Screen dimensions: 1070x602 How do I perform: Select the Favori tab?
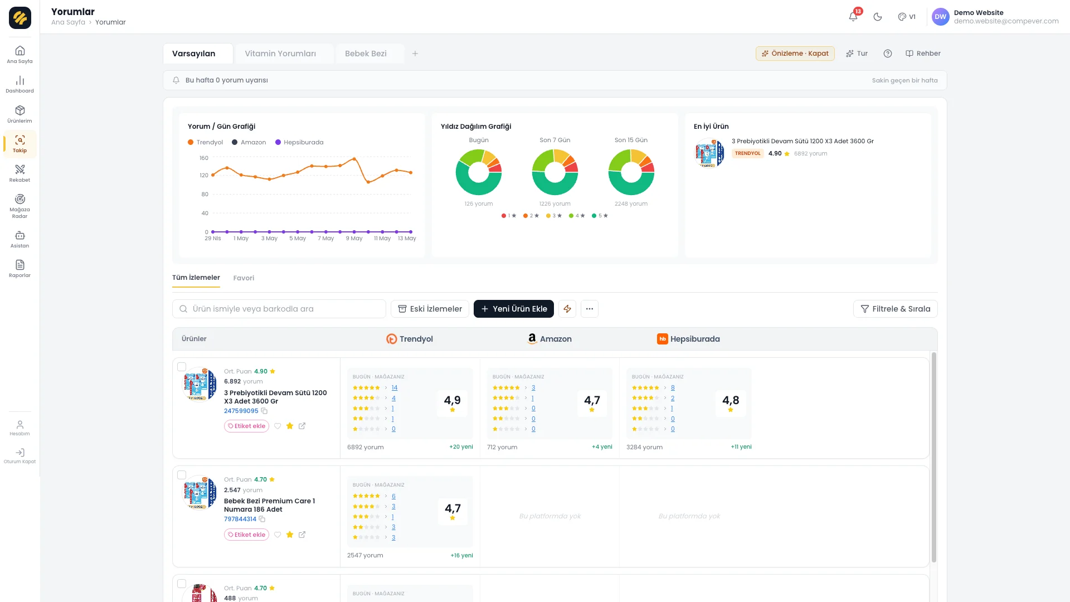244,278
